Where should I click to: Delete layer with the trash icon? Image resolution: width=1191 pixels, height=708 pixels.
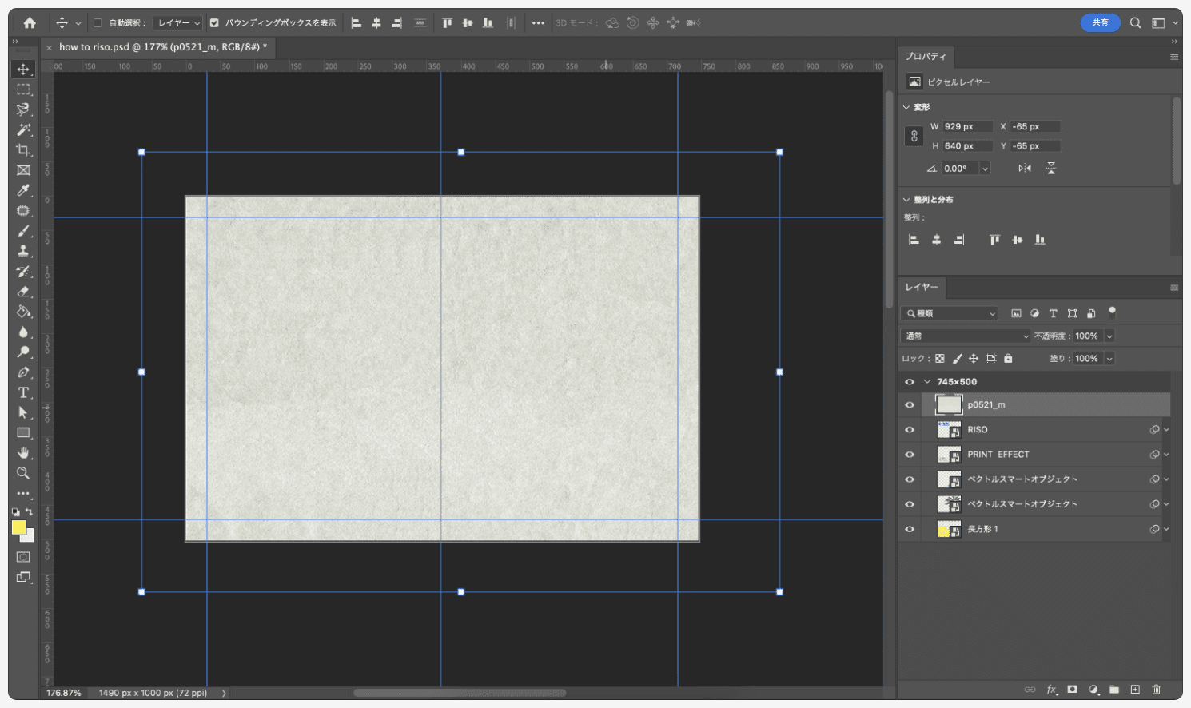1156,689
